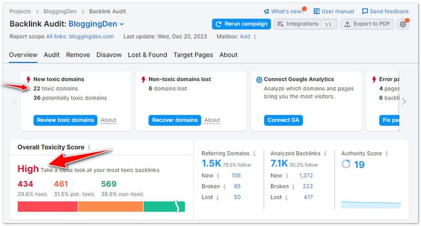Viewport: 421px width, 226px height.
Task: Click the red toxic segment of toxicity bar
Action: tap(47, 207)
